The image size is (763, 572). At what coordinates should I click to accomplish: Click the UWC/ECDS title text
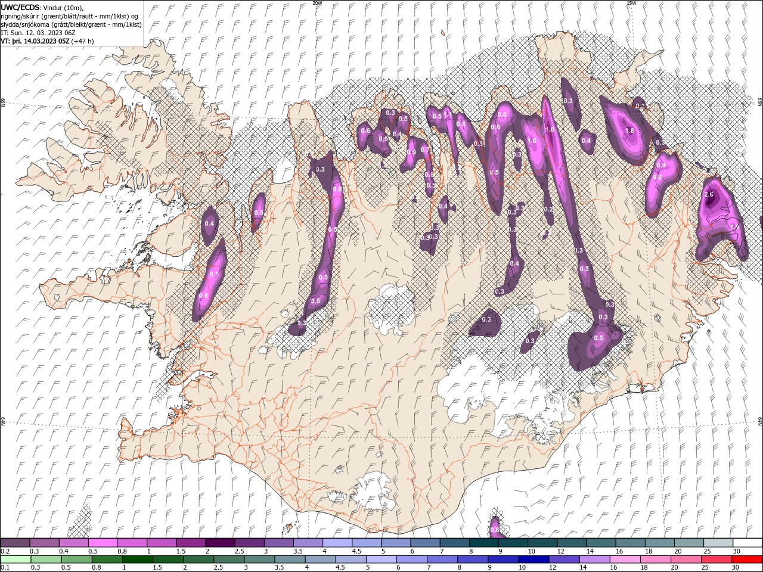(x=21, y=7)
